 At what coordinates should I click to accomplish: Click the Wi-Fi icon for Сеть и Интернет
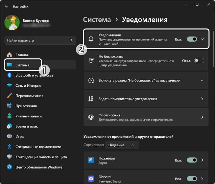click(10, 85)
